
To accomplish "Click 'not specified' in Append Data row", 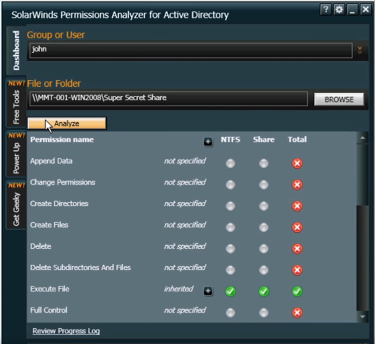I will tap(184, 161).
